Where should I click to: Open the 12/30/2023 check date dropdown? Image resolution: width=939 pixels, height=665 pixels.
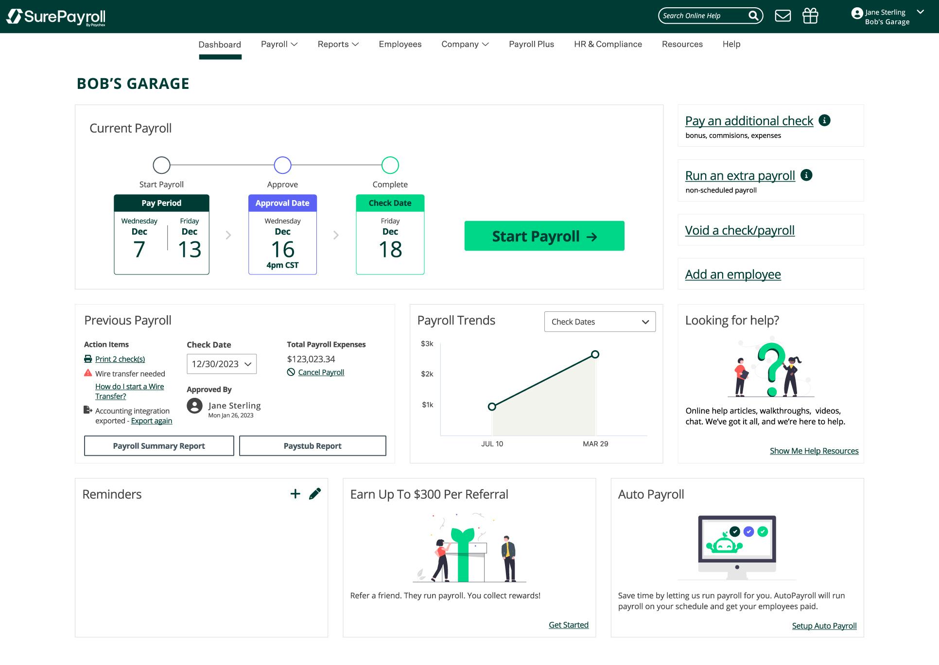221,364
